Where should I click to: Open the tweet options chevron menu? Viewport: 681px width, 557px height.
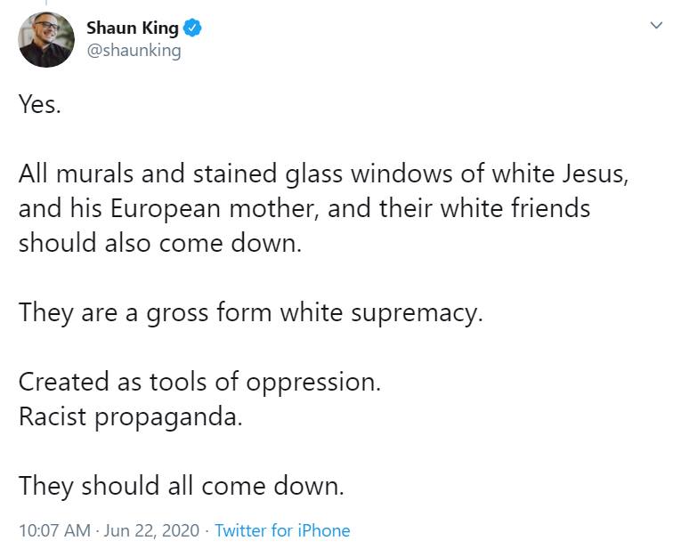point(656,26)
